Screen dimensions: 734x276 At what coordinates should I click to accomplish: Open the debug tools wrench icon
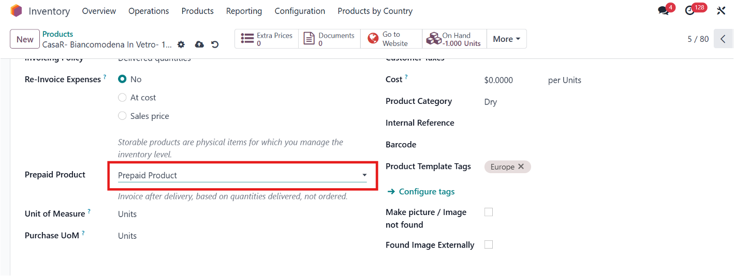(x=721, y=11)
